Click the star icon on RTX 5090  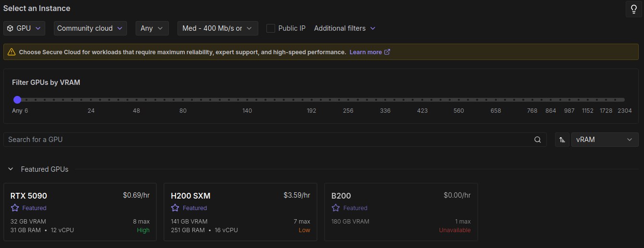coord(15,208)
